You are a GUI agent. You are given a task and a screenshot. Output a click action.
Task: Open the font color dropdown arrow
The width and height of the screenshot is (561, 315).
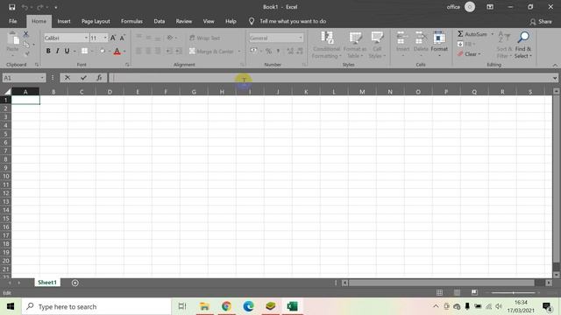124,52
